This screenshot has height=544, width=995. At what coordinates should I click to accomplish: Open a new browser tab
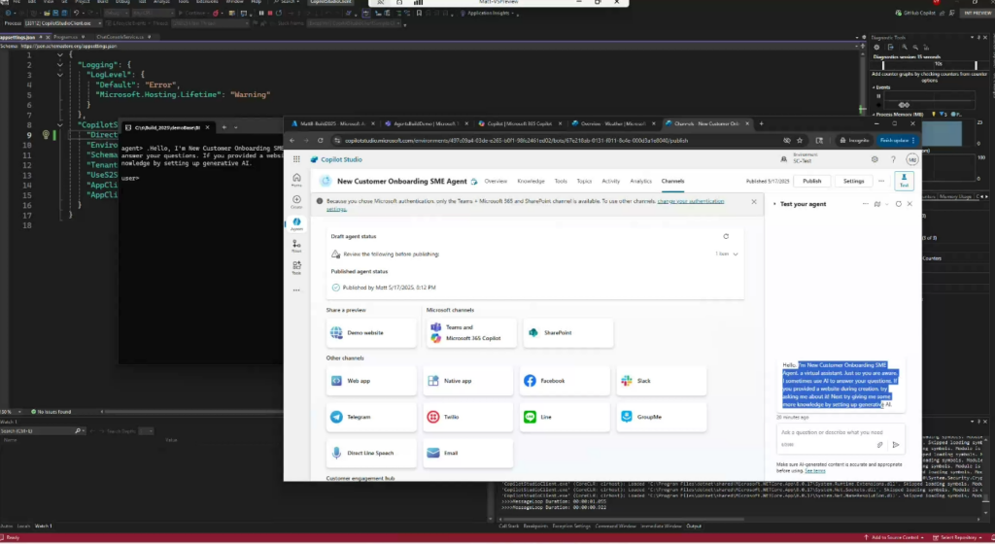(x=761, y=123)
